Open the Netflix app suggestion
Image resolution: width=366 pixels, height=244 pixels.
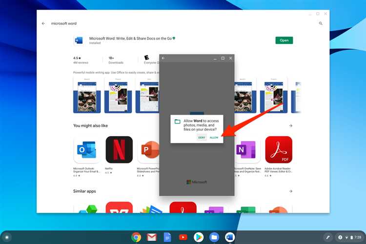point(119,149)
